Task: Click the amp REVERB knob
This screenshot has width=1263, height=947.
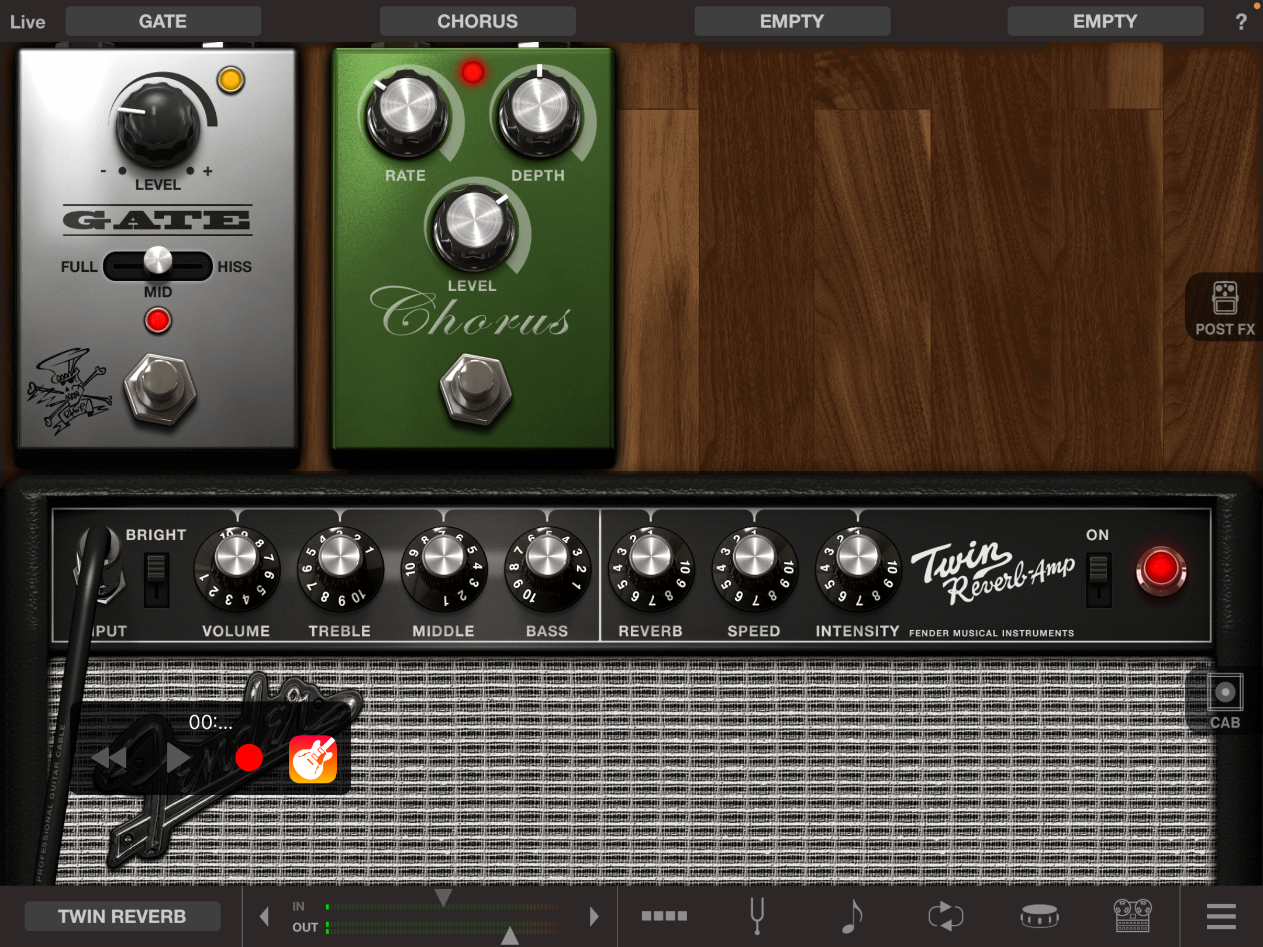Action: (651, 569)
